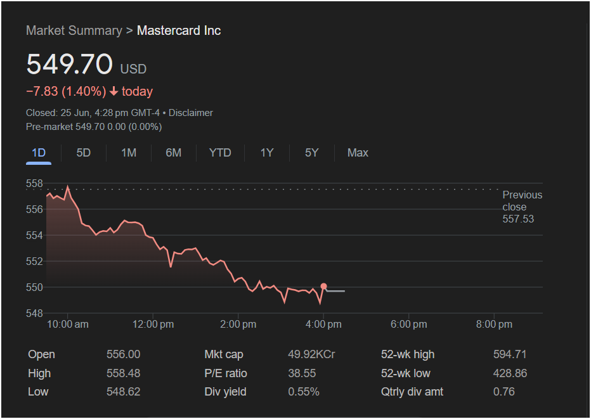Viewport: 591px width, 419px height.
Task: Select the 1D chart range tab
Action: [x=39, y=153]
